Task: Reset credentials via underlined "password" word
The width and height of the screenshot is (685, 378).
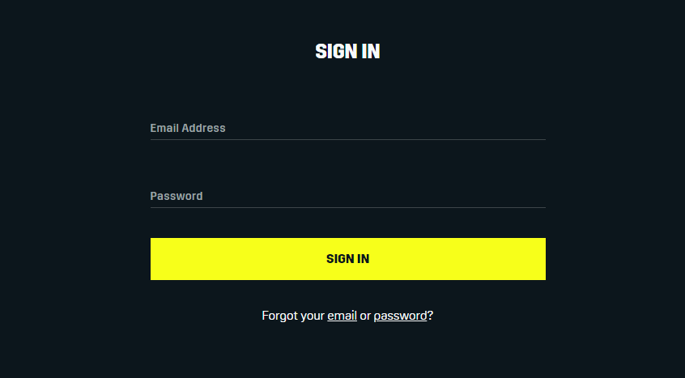Action: click(400, 316)
